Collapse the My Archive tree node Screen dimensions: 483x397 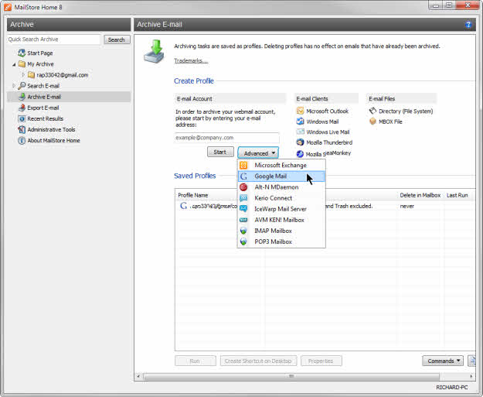(14, 64)
